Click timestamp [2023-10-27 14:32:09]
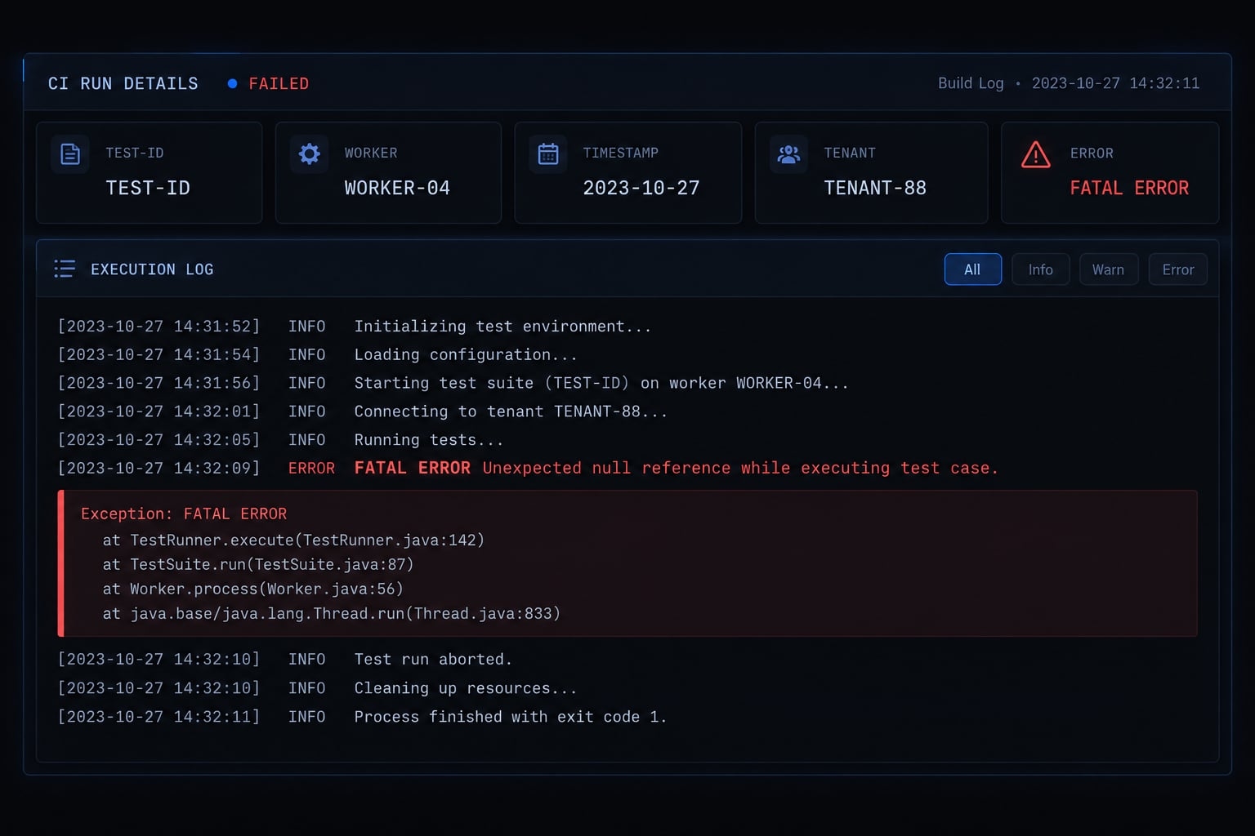This screenshot has width=1255, height=836. click(x=159, y=468)
